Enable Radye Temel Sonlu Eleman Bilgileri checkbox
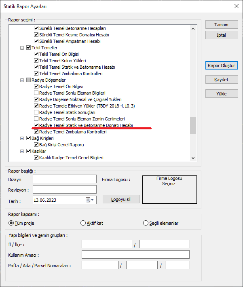Viewport: 243px width, 287px height. point(36,93)
